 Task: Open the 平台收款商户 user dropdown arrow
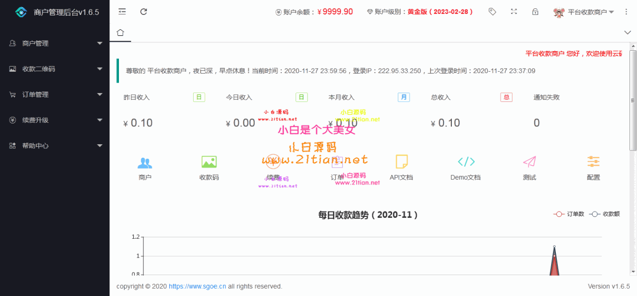(x=612, y=12)
